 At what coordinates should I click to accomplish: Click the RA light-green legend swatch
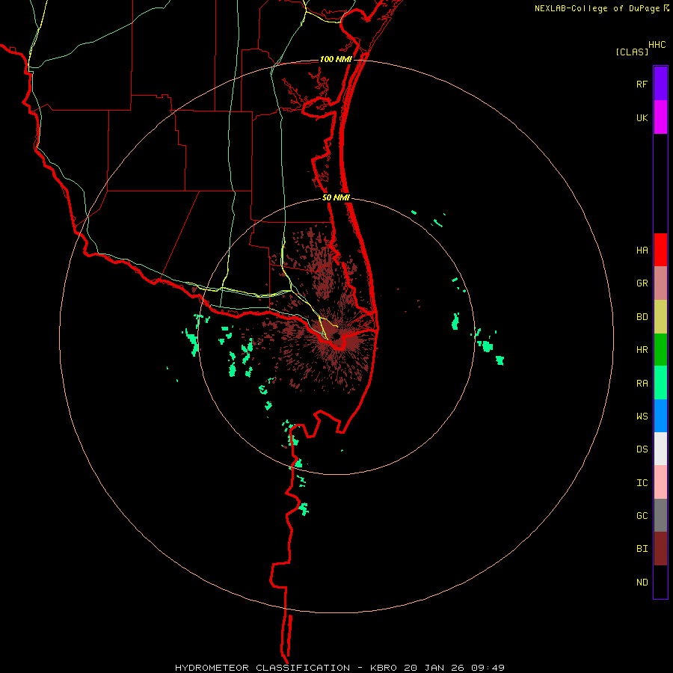(660, 383)
